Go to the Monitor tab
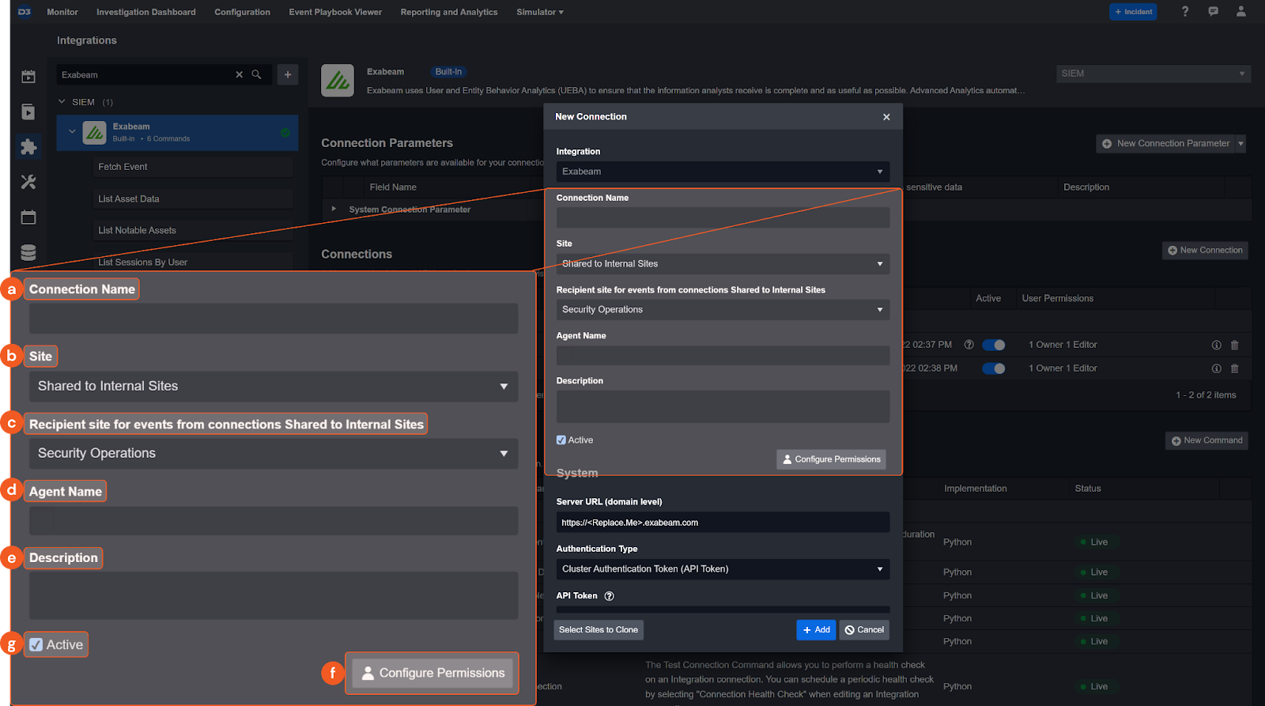The width and height of the screenshot is (1265, 706). 62,12
